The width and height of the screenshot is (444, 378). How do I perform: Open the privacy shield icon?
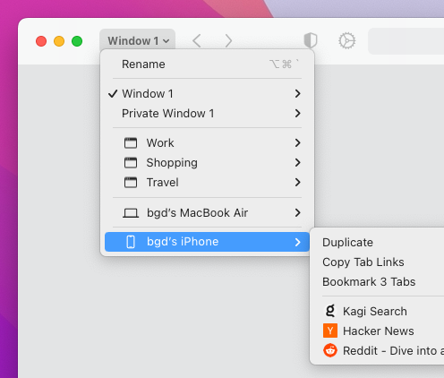tap(311, 40)
